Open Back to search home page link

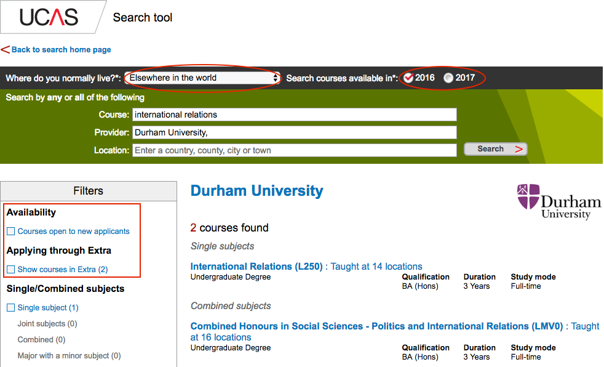(62, 49)
